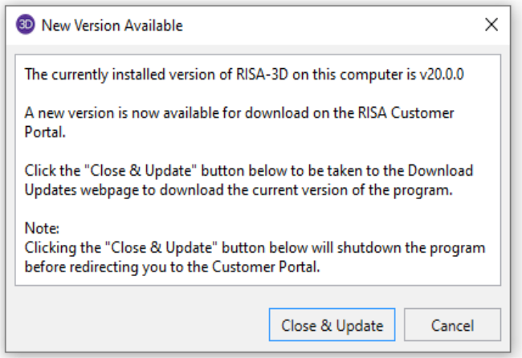Click the purple RISA-3D icon in title bar

pos(26,26)
